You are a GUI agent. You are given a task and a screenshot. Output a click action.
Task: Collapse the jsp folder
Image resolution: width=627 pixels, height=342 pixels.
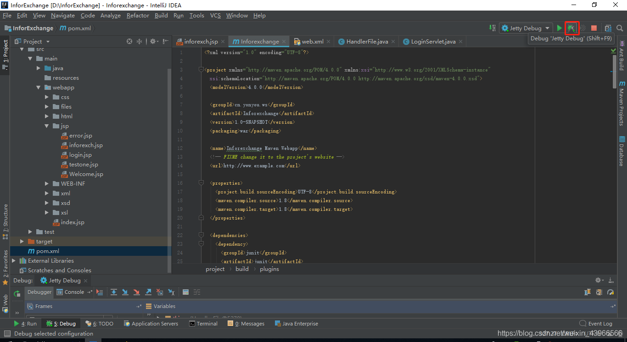coord(47,126)
